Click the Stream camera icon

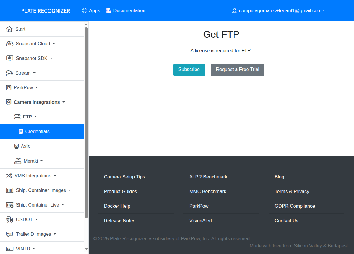[x=9, y=73]
